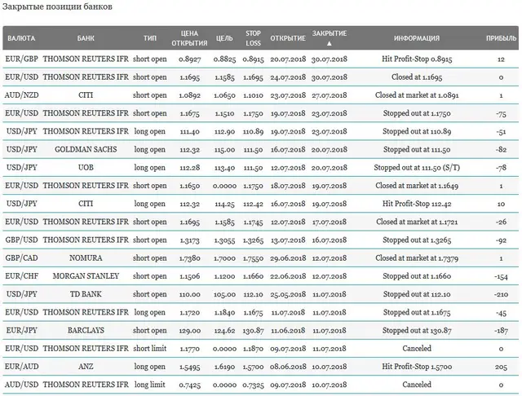Sort by ОТКРЫТИЕ date column header
The image size is (522, 396).
288,38
